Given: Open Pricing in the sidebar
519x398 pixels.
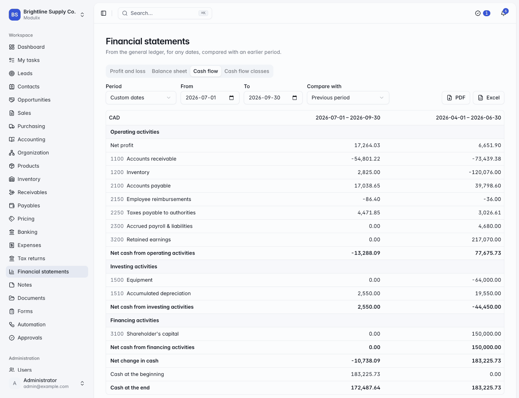Looking at the screenshot, I should click(47, 219).
